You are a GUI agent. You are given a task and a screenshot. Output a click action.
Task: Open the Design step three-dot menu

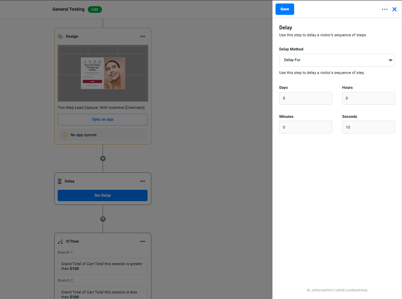(x=142, y=36)
